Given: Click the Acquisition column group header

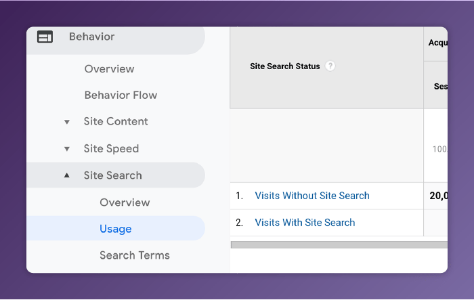Looking at the screenshot, I should tap(437, 43).
